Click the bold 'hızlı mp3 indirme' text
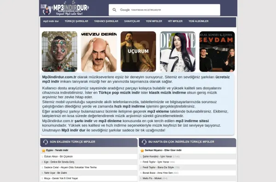 point(130,106)
